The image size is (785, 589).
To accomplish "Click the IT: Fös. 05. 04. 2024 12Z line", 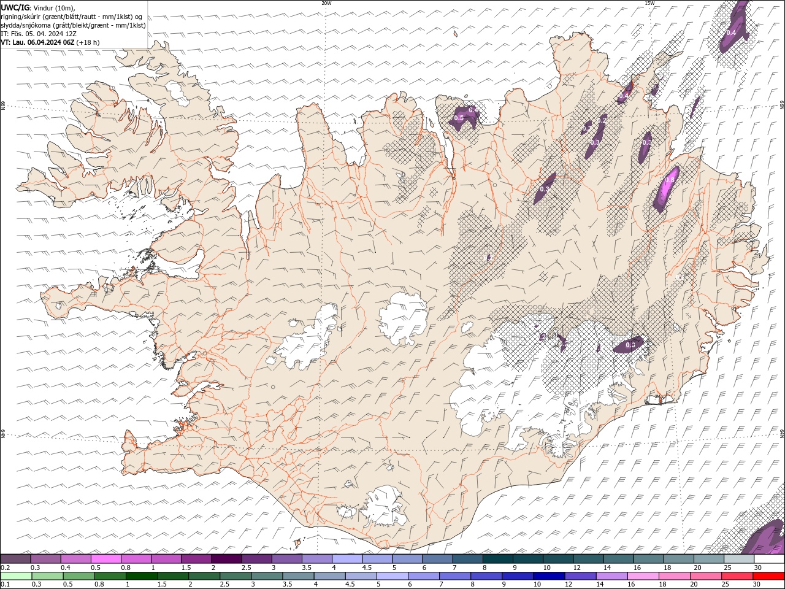I will click(x=39, y=34).
